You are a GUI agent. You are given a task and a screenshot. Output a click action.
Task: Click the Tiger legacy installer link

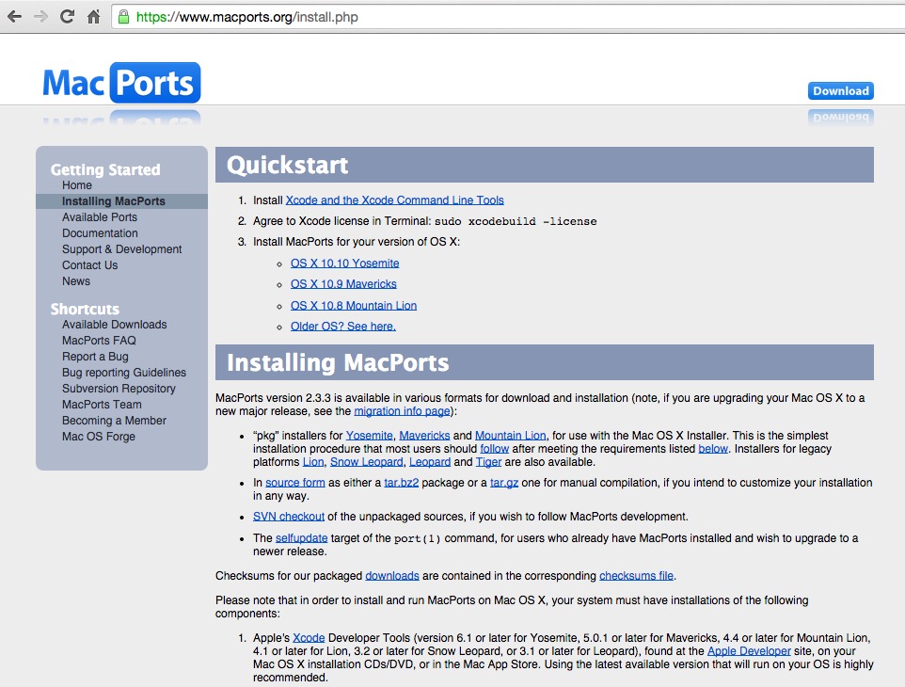click(x=488, y=462)
